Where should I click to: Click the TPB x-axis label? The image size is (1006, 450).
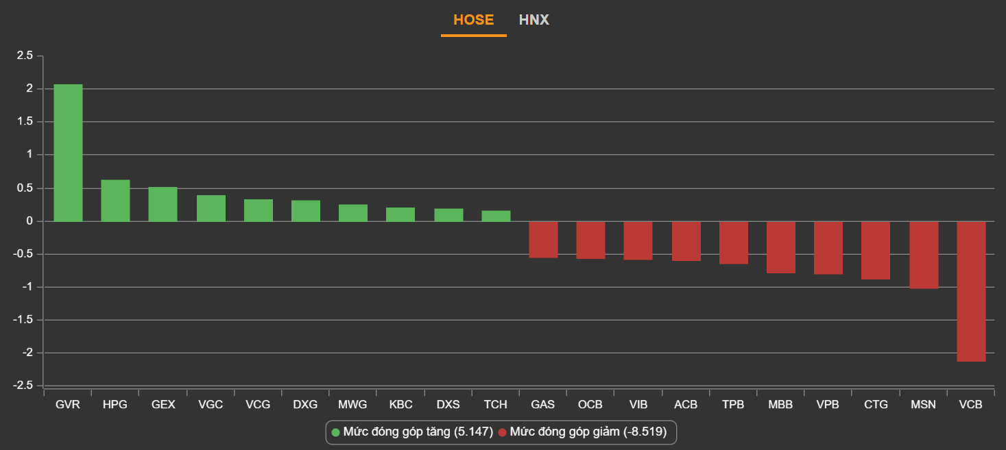(733, 405)
